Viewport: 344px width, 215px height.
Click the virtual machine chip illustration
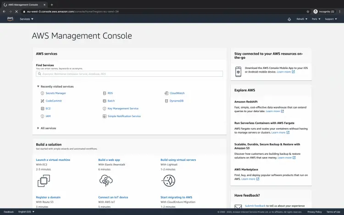[x=44, y=181]
